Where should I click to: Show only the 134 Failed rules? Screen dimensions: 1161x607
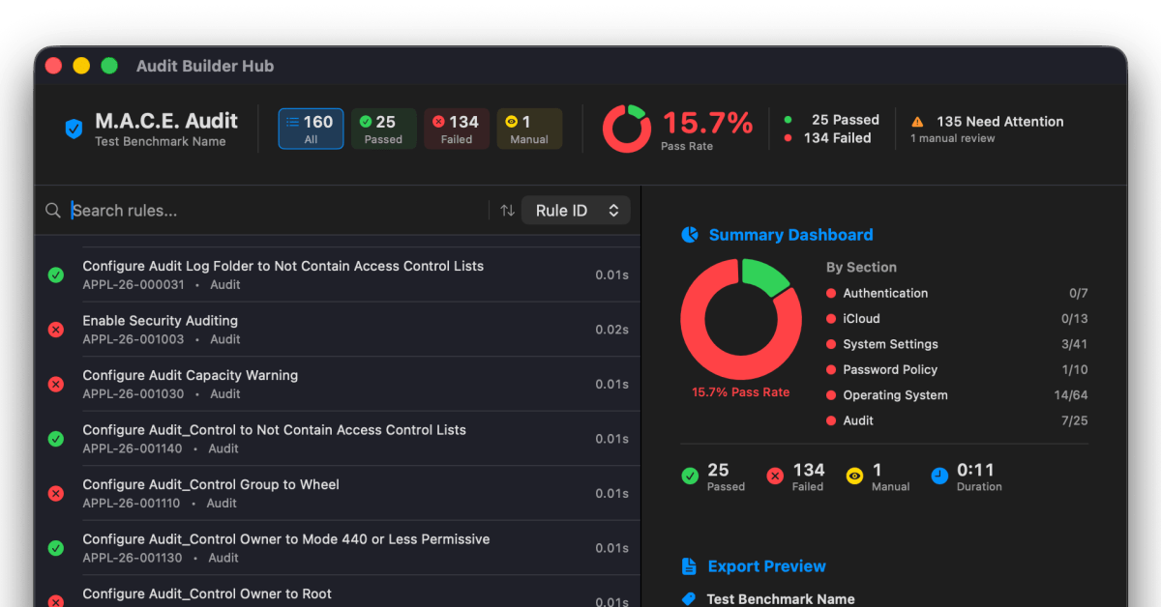coord(456,130)
